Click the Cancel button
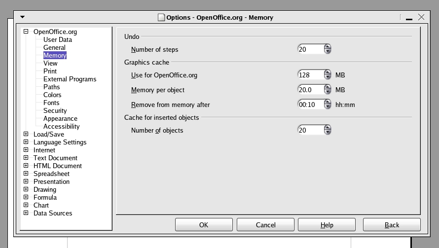The image size is (439, 248). [265, 225]
